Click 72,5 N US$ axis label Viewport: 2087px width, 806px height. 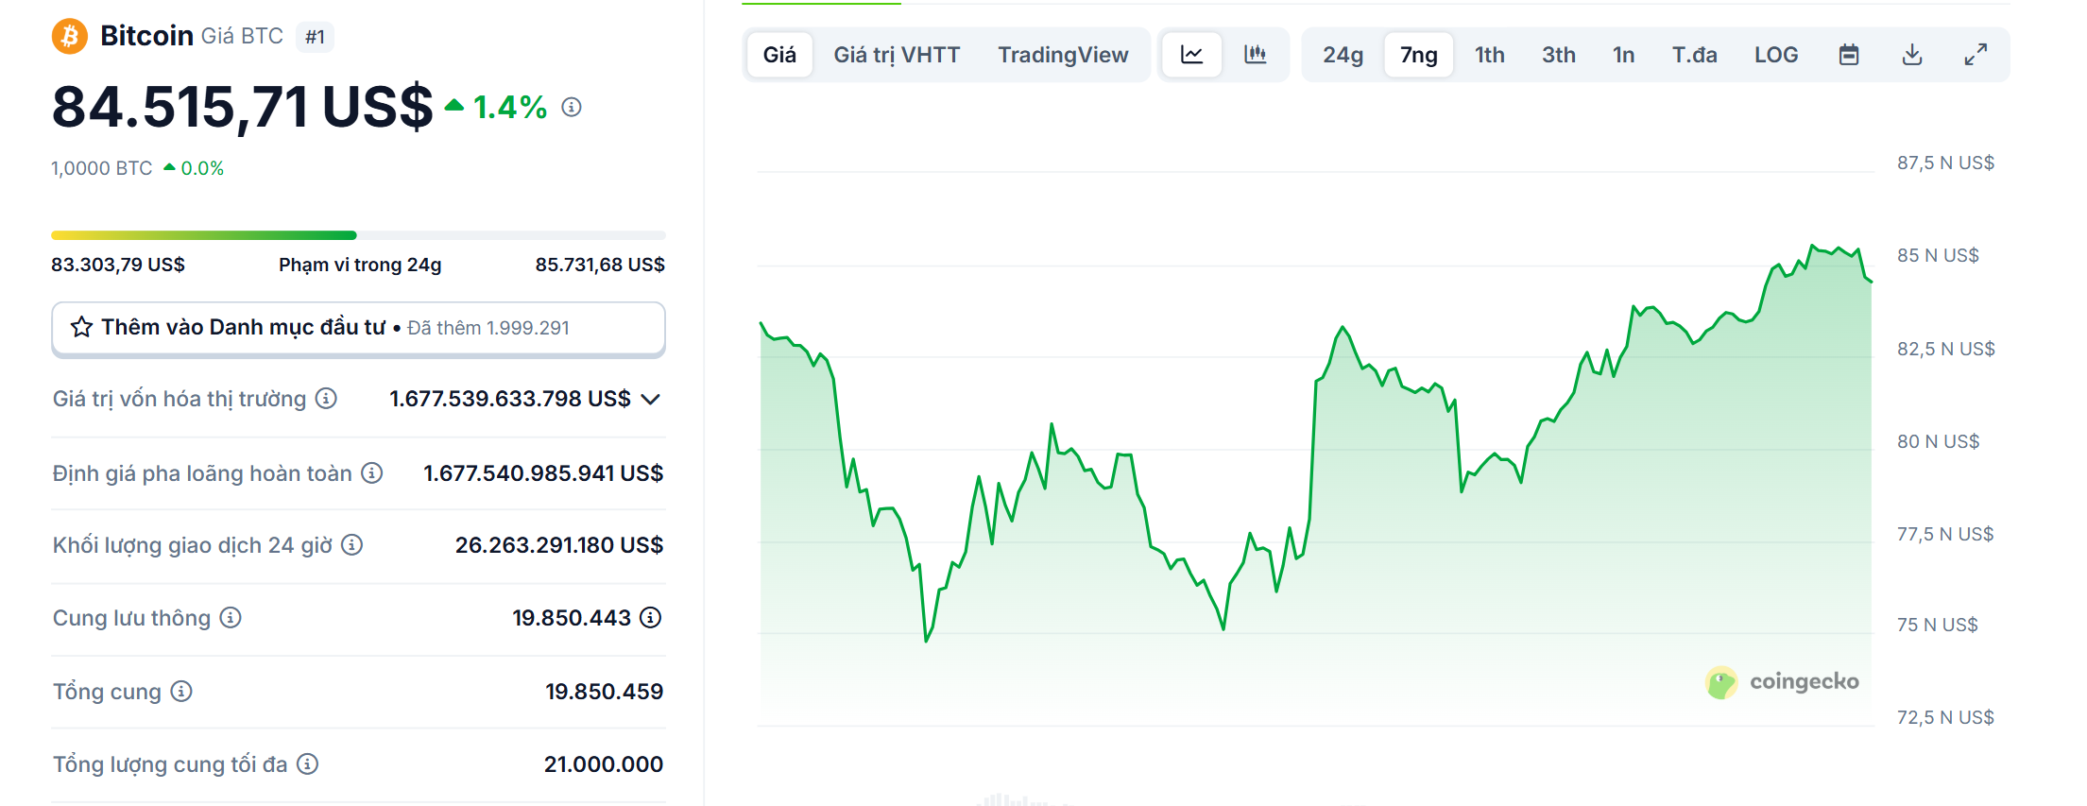[x=1945, y=717]
